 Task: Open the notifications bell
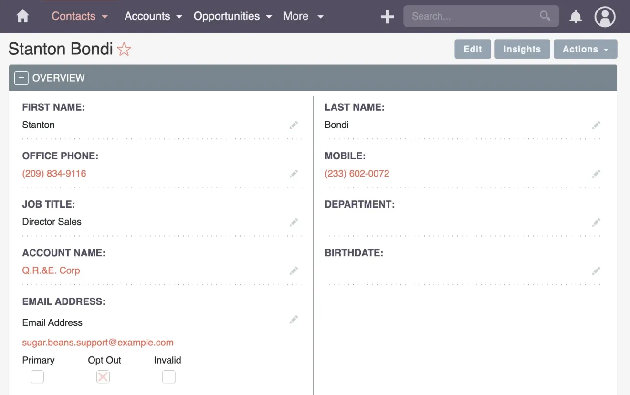pyautogui.click(x=575, y=16)
